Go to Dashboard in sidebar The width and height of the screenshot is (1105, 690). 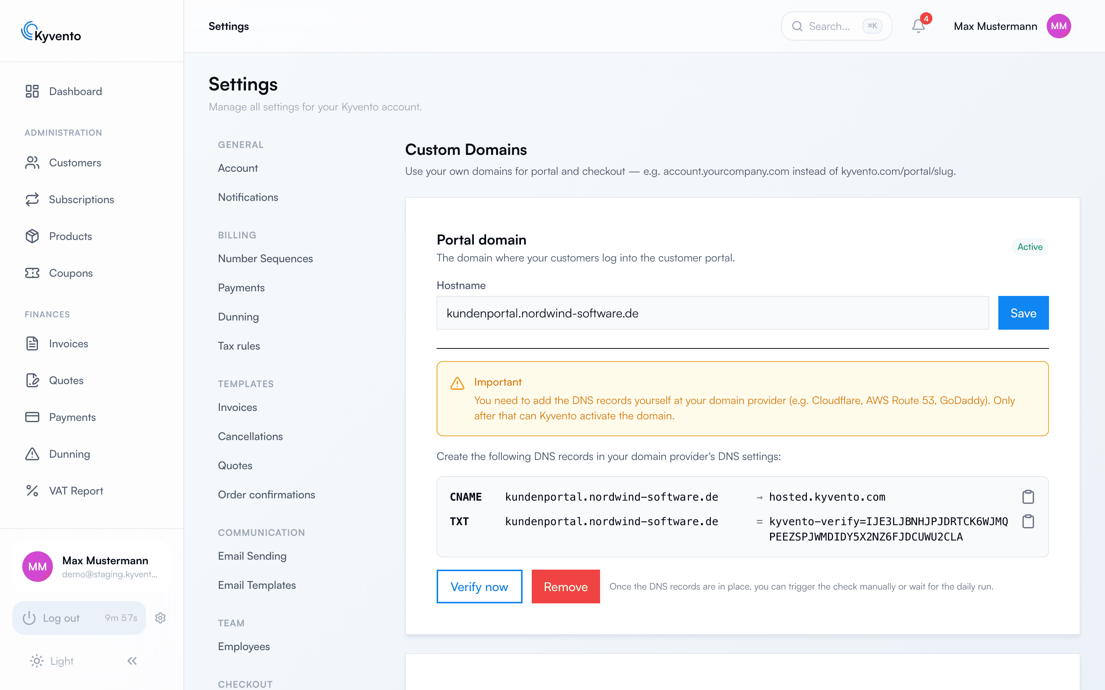(x=75, y=91)
